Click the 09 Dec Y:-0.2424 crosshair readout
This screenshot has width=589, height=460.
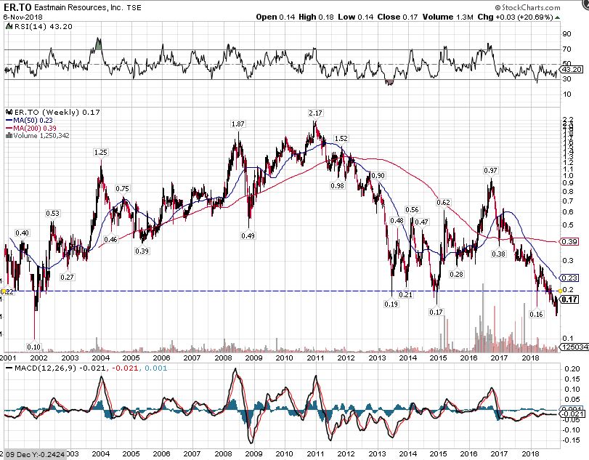click(35, 454)
